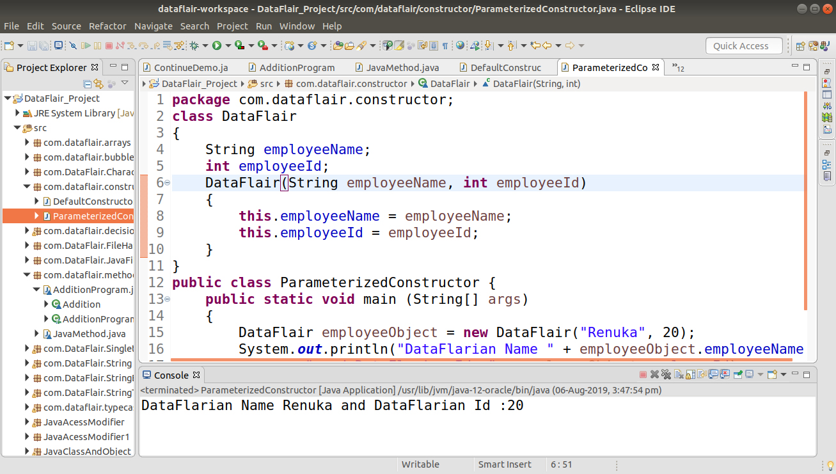Click the Quick Access button
The height and width of the screenshot is (474, 836).
(744, 45)
